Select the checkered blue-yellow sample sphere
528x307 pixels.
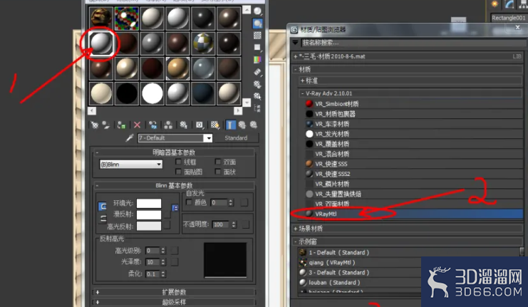[x=203, y=43]
